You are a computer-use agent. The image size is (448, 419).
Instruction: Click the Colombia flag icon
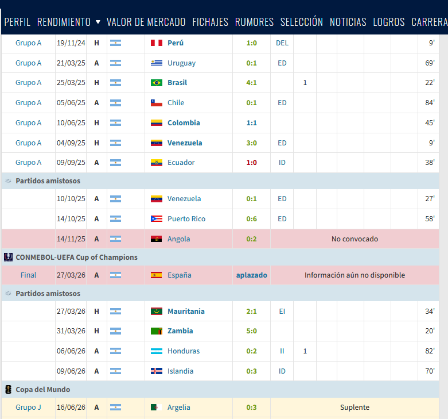tap(157, 123)
